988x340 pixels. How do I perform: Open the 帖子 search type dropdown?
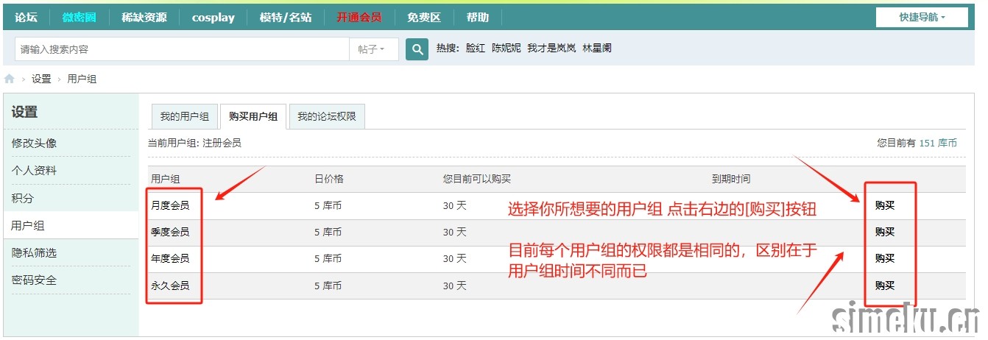click(x=374, y=49)
